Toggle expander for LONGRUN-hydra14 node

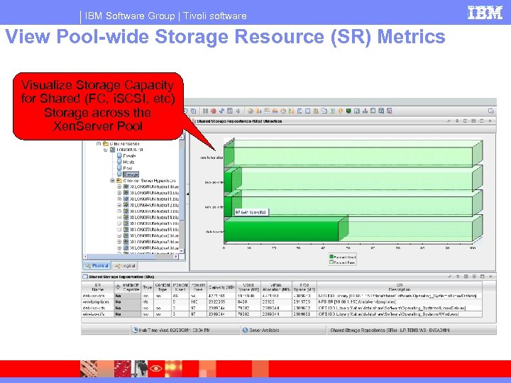click(119, 218)
